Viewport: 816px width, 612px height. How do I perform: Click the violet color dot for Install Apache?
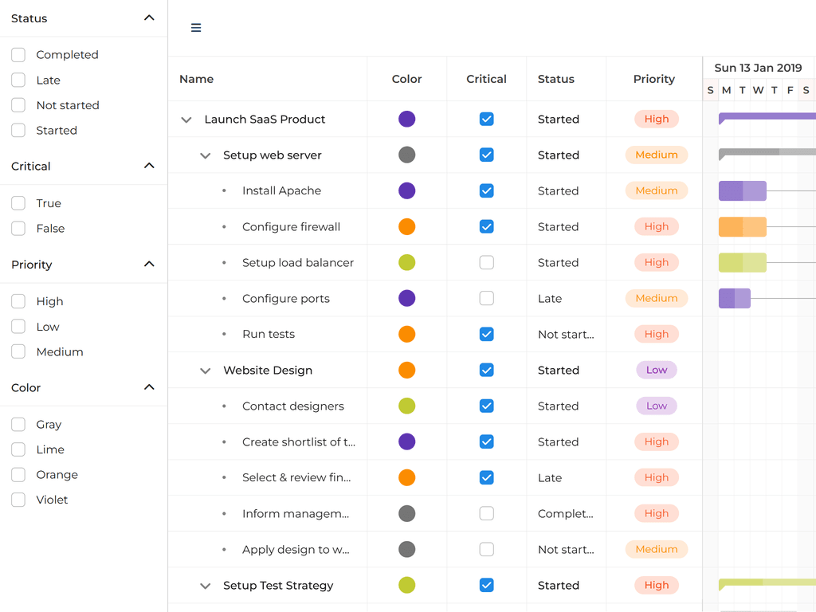[406, 190]
